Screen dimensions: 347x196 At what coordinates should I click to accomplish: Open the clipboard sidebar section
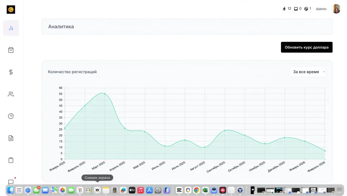tap(11, 160)
